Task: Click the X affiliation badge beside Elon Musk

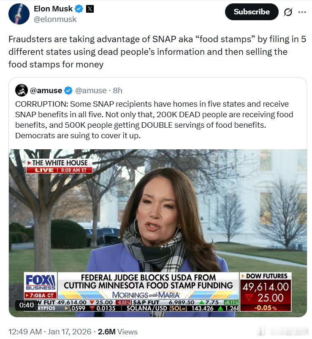Action: [90, 8]
